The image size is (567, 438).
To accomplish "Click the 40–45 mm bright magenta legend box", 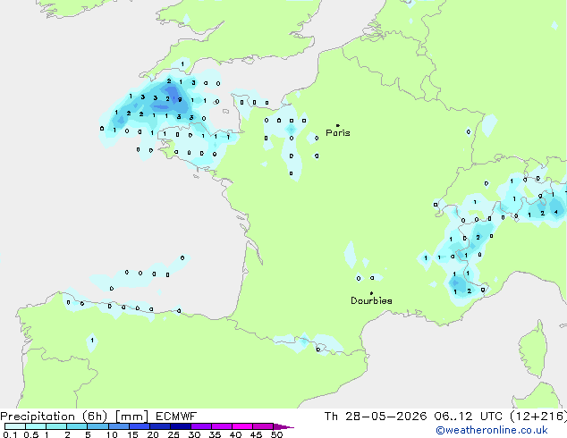I will pos(242,426).
